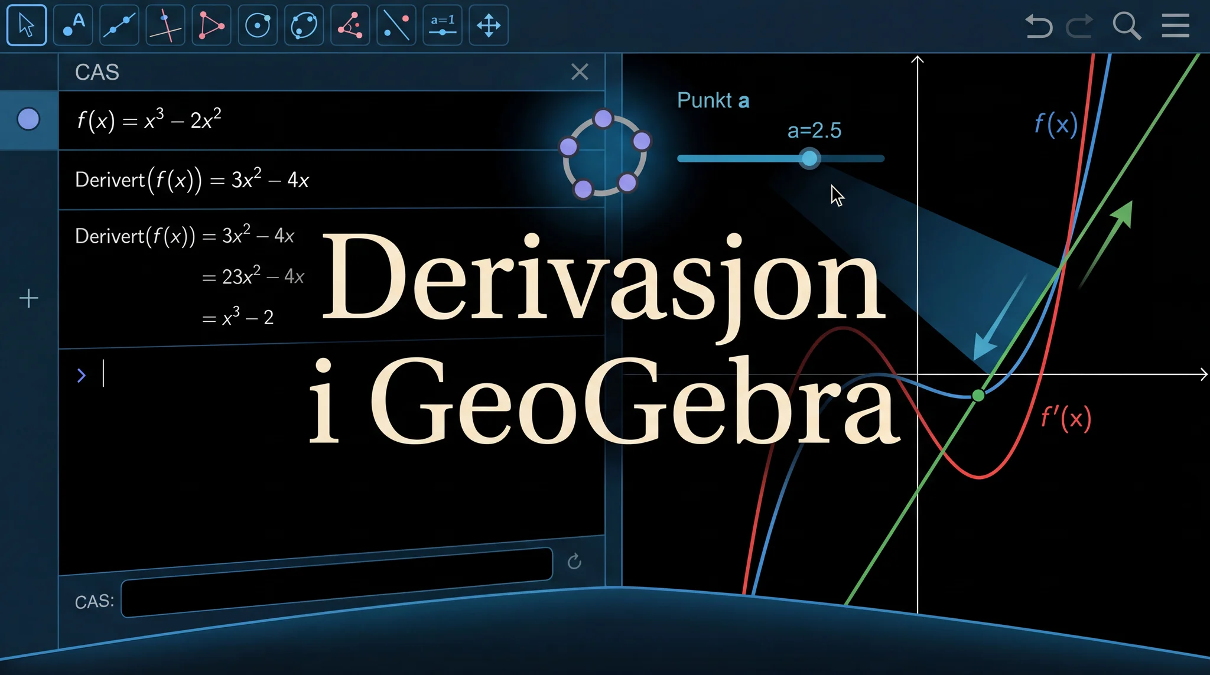Add a new row with plus icon
Screen dimensions: 1210x675
click(29, 298)
